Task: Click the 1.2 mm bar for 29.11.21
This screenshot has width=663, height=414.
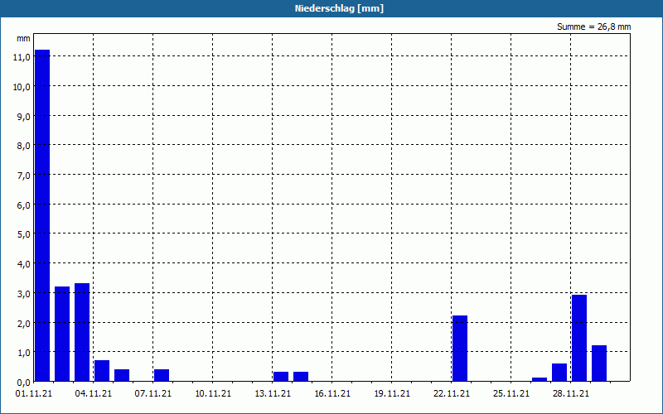Action: [599, 363]
